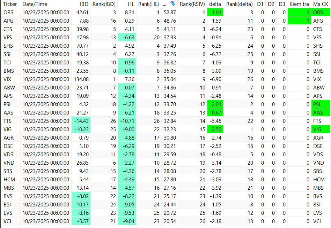
Task: Select the FTS ticker in first column
Action: (x=7, y=121)
